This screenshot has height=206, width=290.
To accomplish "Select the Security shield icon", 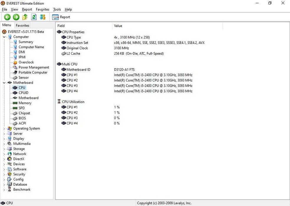I will (10, 174).
